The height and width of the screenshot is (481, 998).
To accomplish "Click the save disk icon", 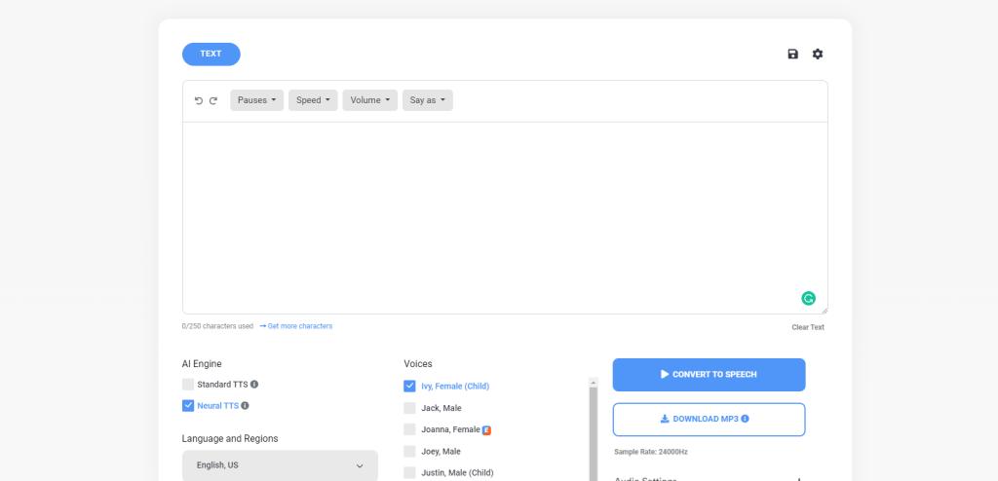I will point(793,55).
